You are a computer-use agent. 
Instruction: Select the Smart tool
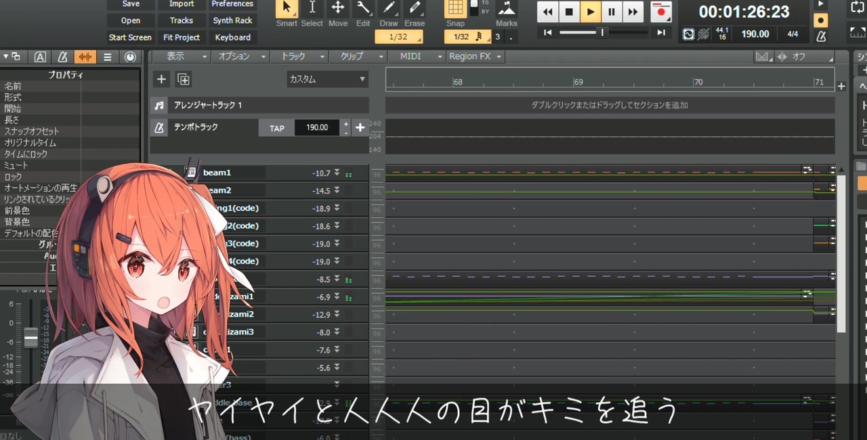pos(287,9)
